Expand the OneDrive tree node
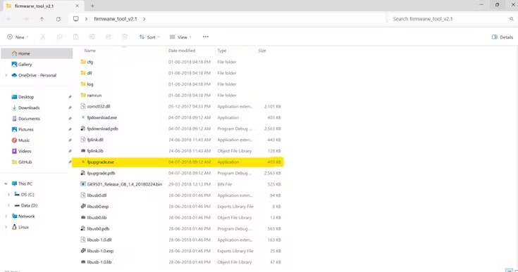 6,75
